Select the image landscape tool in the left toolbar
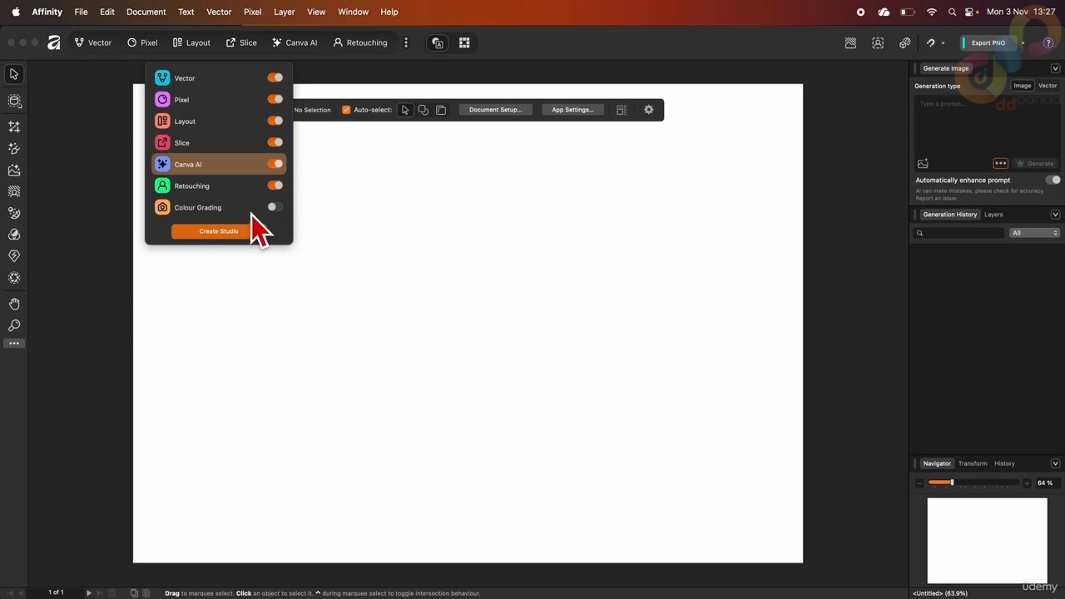This screenshot has width=1065, height=599. pyautogui.click(x=14, y=170)
